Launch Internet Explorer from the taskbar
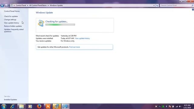Screen dimensions: 194x109 (12, 106)
